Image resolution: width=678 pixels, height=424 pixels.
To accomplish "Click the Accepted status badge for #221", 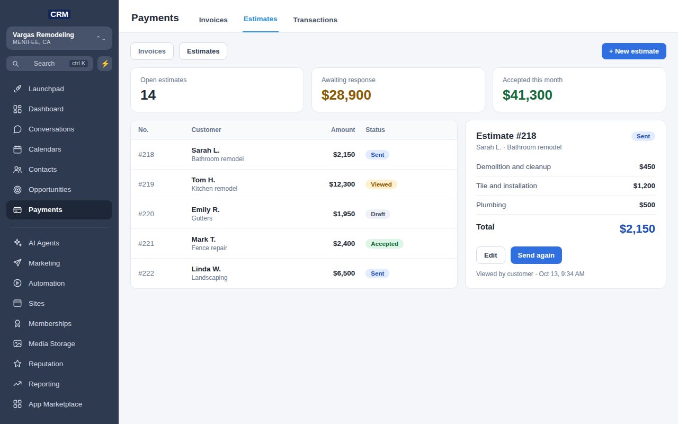I will point(385,244).
